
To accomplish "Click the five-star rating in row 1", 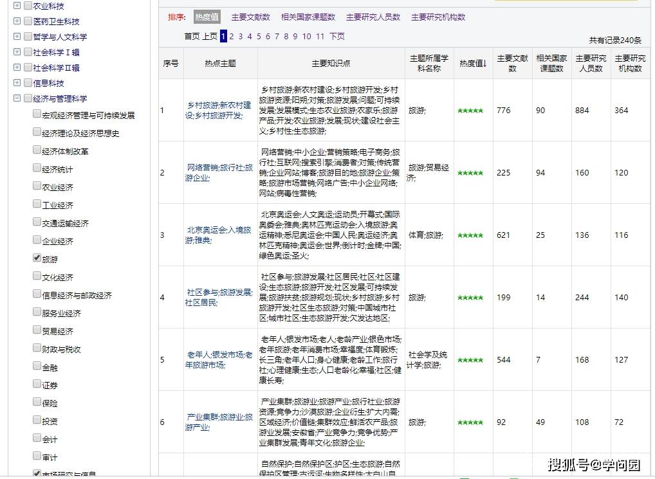I will coord(470,111).
